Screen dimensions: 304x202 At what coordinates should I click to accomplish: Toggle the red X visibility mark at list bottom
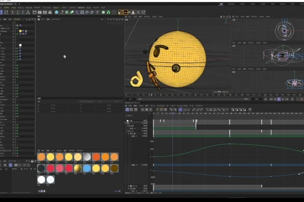(17, 156)
